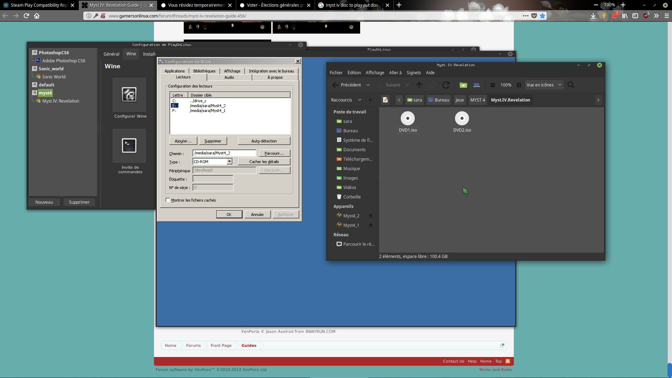
Task: Select Général tab in PlayOnLinux configuration
Action: [111, 54]
